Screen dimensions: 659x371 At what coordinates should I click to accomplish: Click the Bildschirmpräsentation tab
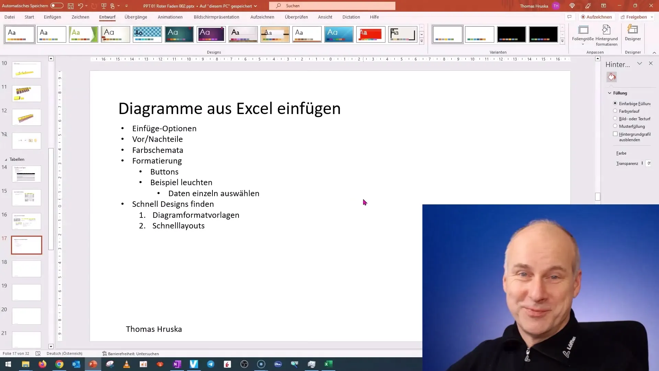(x=216, y=17)
